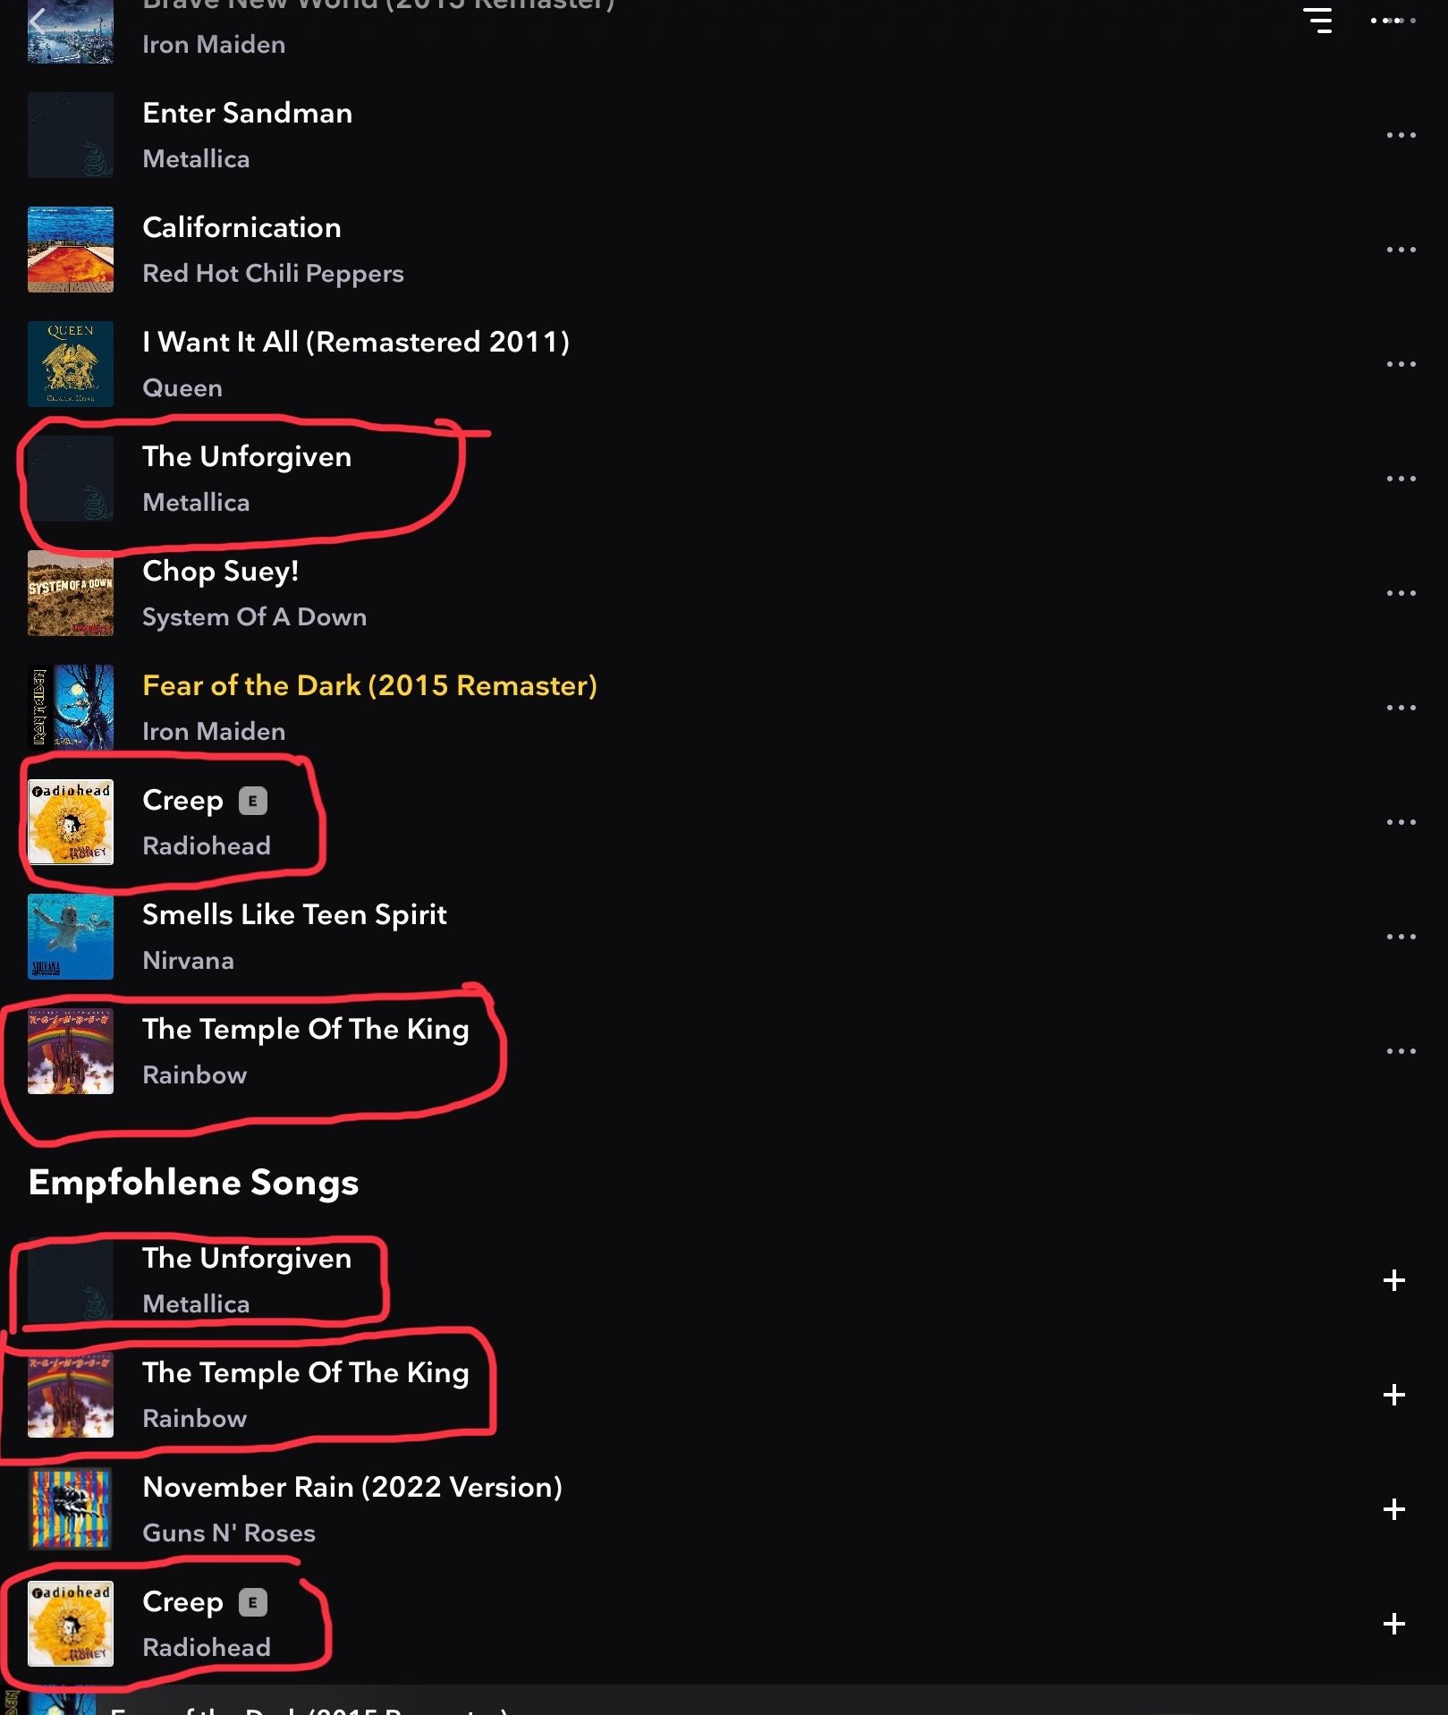1448x1715 pixels.
Task: Open more options for Chop Suey!
Action: [1401, 593]
